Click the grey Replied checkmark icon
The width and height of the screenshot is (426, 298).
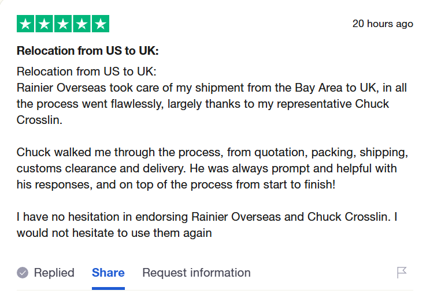pos(23,273)
